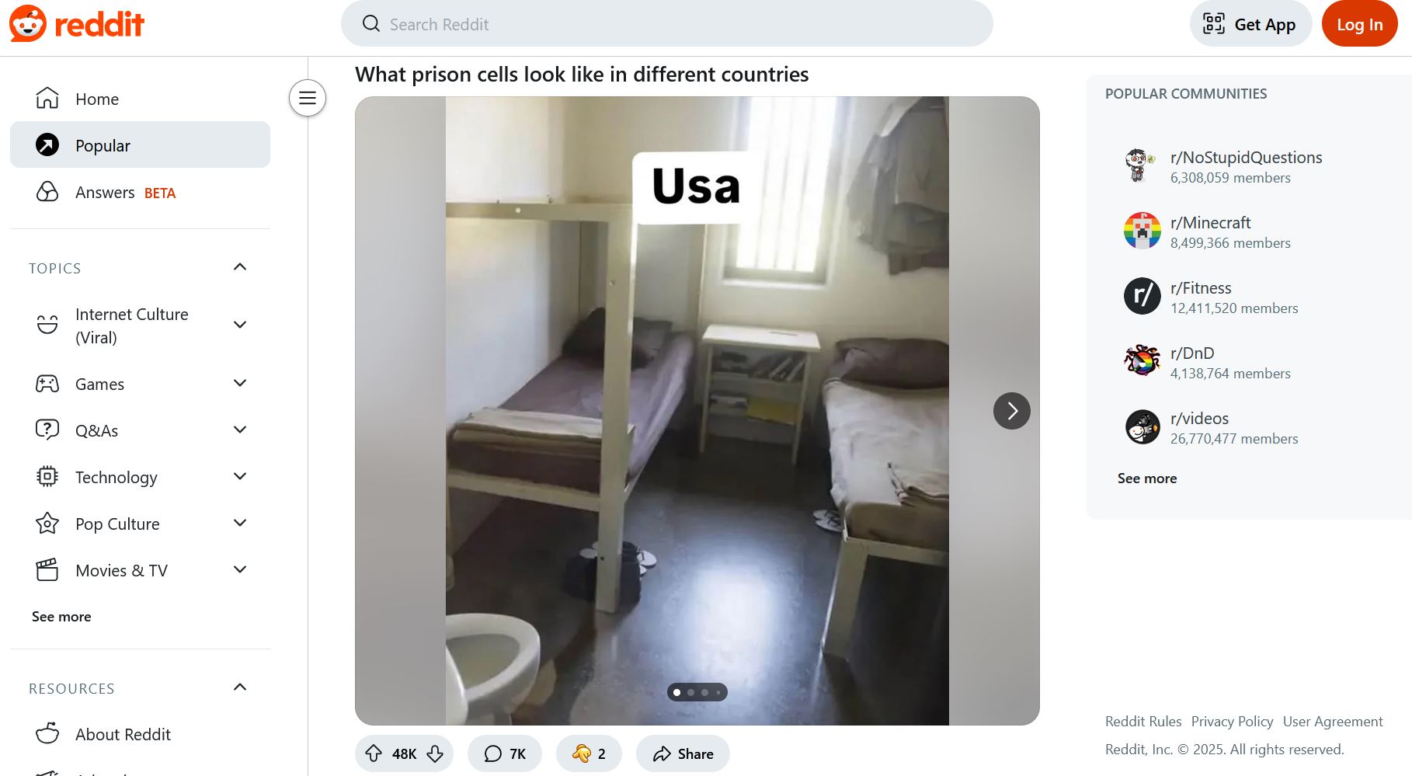
Task: Open the Privacy Policy link
Action: (x=1232, y=722)
